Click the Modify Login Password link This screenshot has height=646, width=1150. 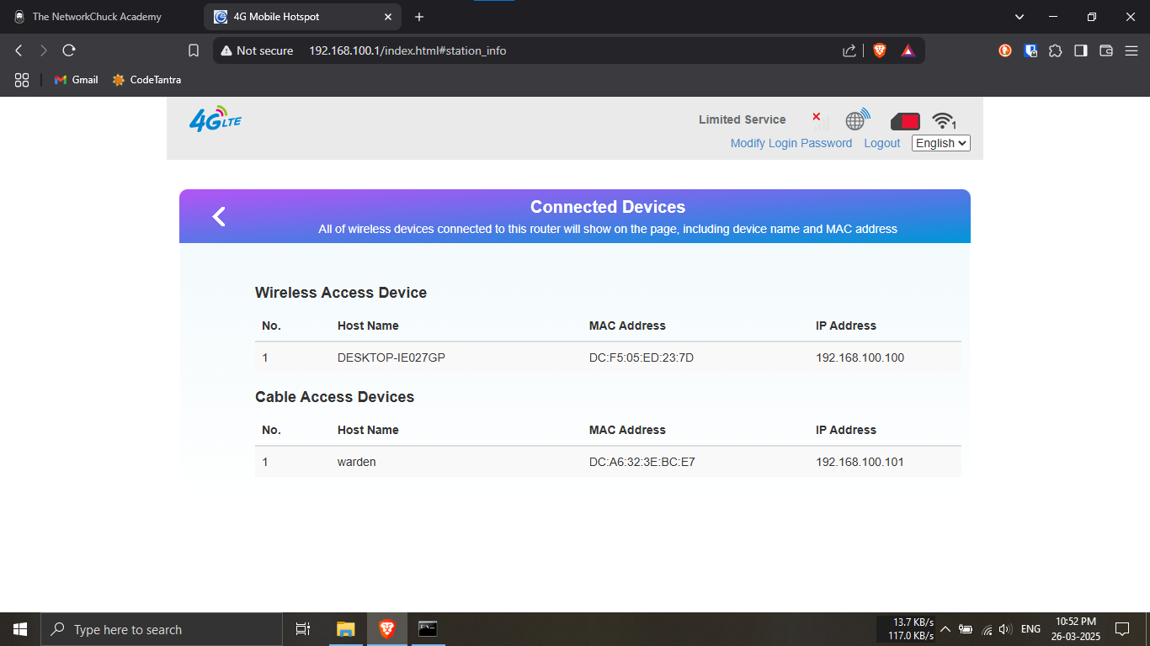click(x=791, y=143)
